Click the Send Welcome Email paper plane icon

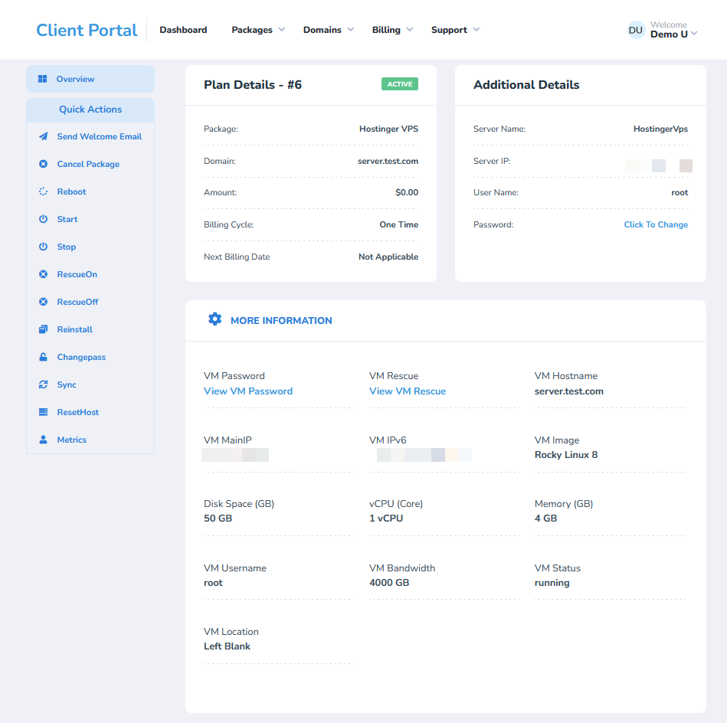tap(44, 136)
